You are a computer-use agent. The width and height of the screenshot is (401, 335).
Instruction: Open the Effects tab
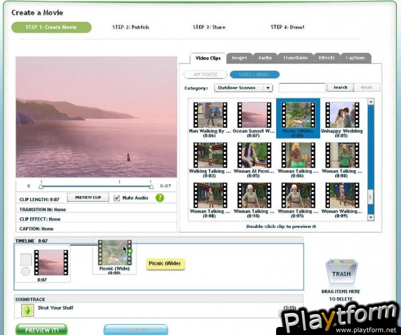327,58
